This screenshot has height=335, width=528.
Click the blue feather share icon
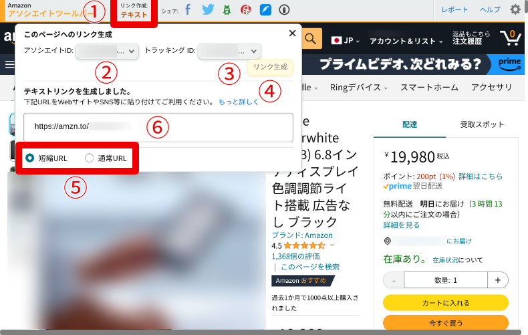[265, 10]
